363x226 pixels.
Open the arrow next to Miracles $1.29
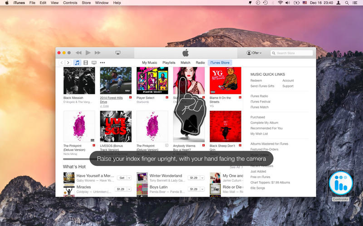tap(129, 189)
